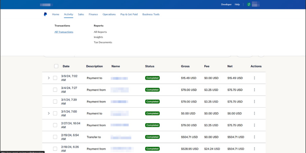The height and width of the screenshot is (153, 306).
Task: Toggle the select-all checkbox in table header
Action: click(x=56, y=66)
